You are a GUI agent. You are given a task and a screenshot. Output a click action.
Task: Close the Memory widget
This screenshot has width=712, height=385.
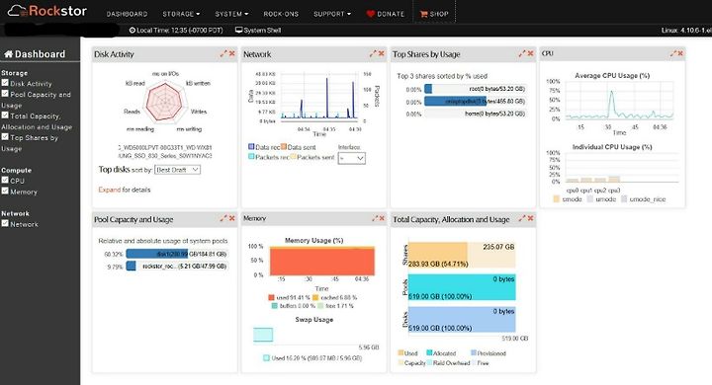coord(382,218)
